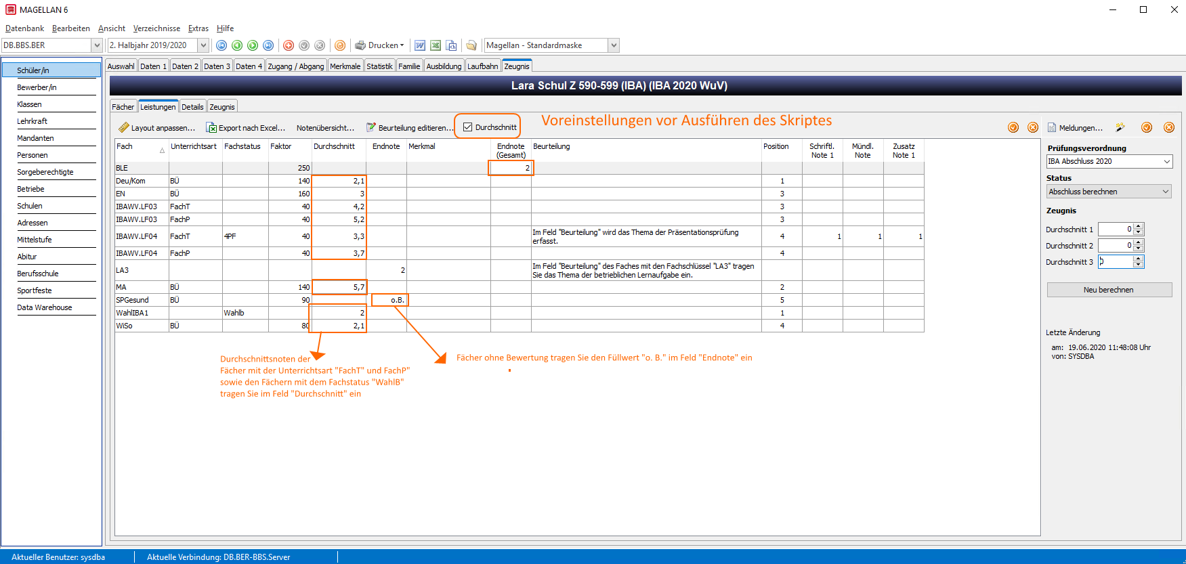Click the Neu berechnen button
This screenshot has width=1186, height=564.
tap(1109, 290)
